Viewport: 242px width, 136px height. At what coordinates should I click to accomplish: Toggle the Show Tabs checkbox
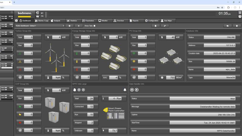point(94,26)
